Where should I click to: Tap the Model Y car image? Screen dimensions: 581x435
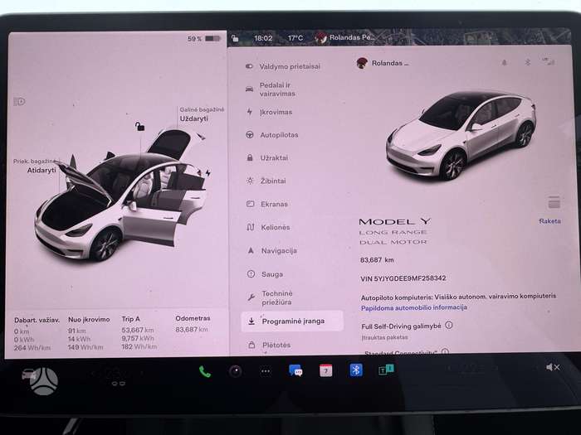pyautogui.click(x=461, y=135)
